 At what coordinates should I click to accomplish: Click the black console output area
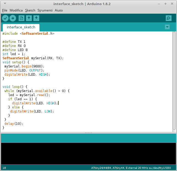coord(88,154)
